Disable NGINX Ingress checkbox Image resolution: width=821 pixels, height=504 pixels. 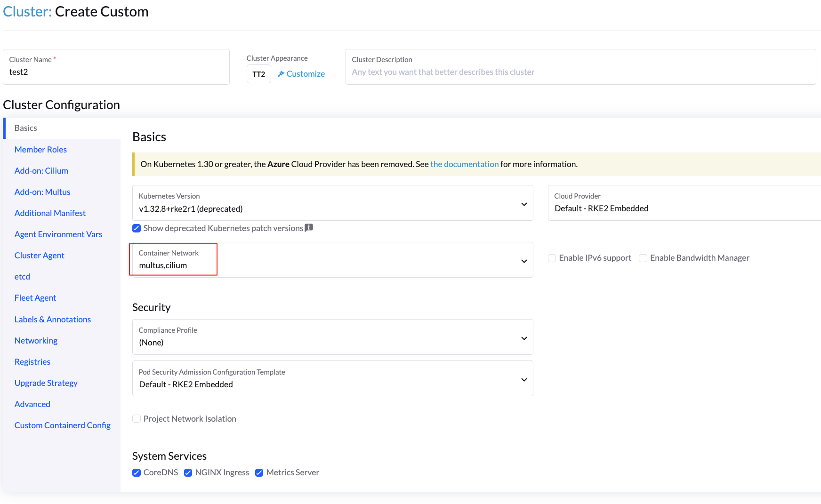click(x=188, y=472)
